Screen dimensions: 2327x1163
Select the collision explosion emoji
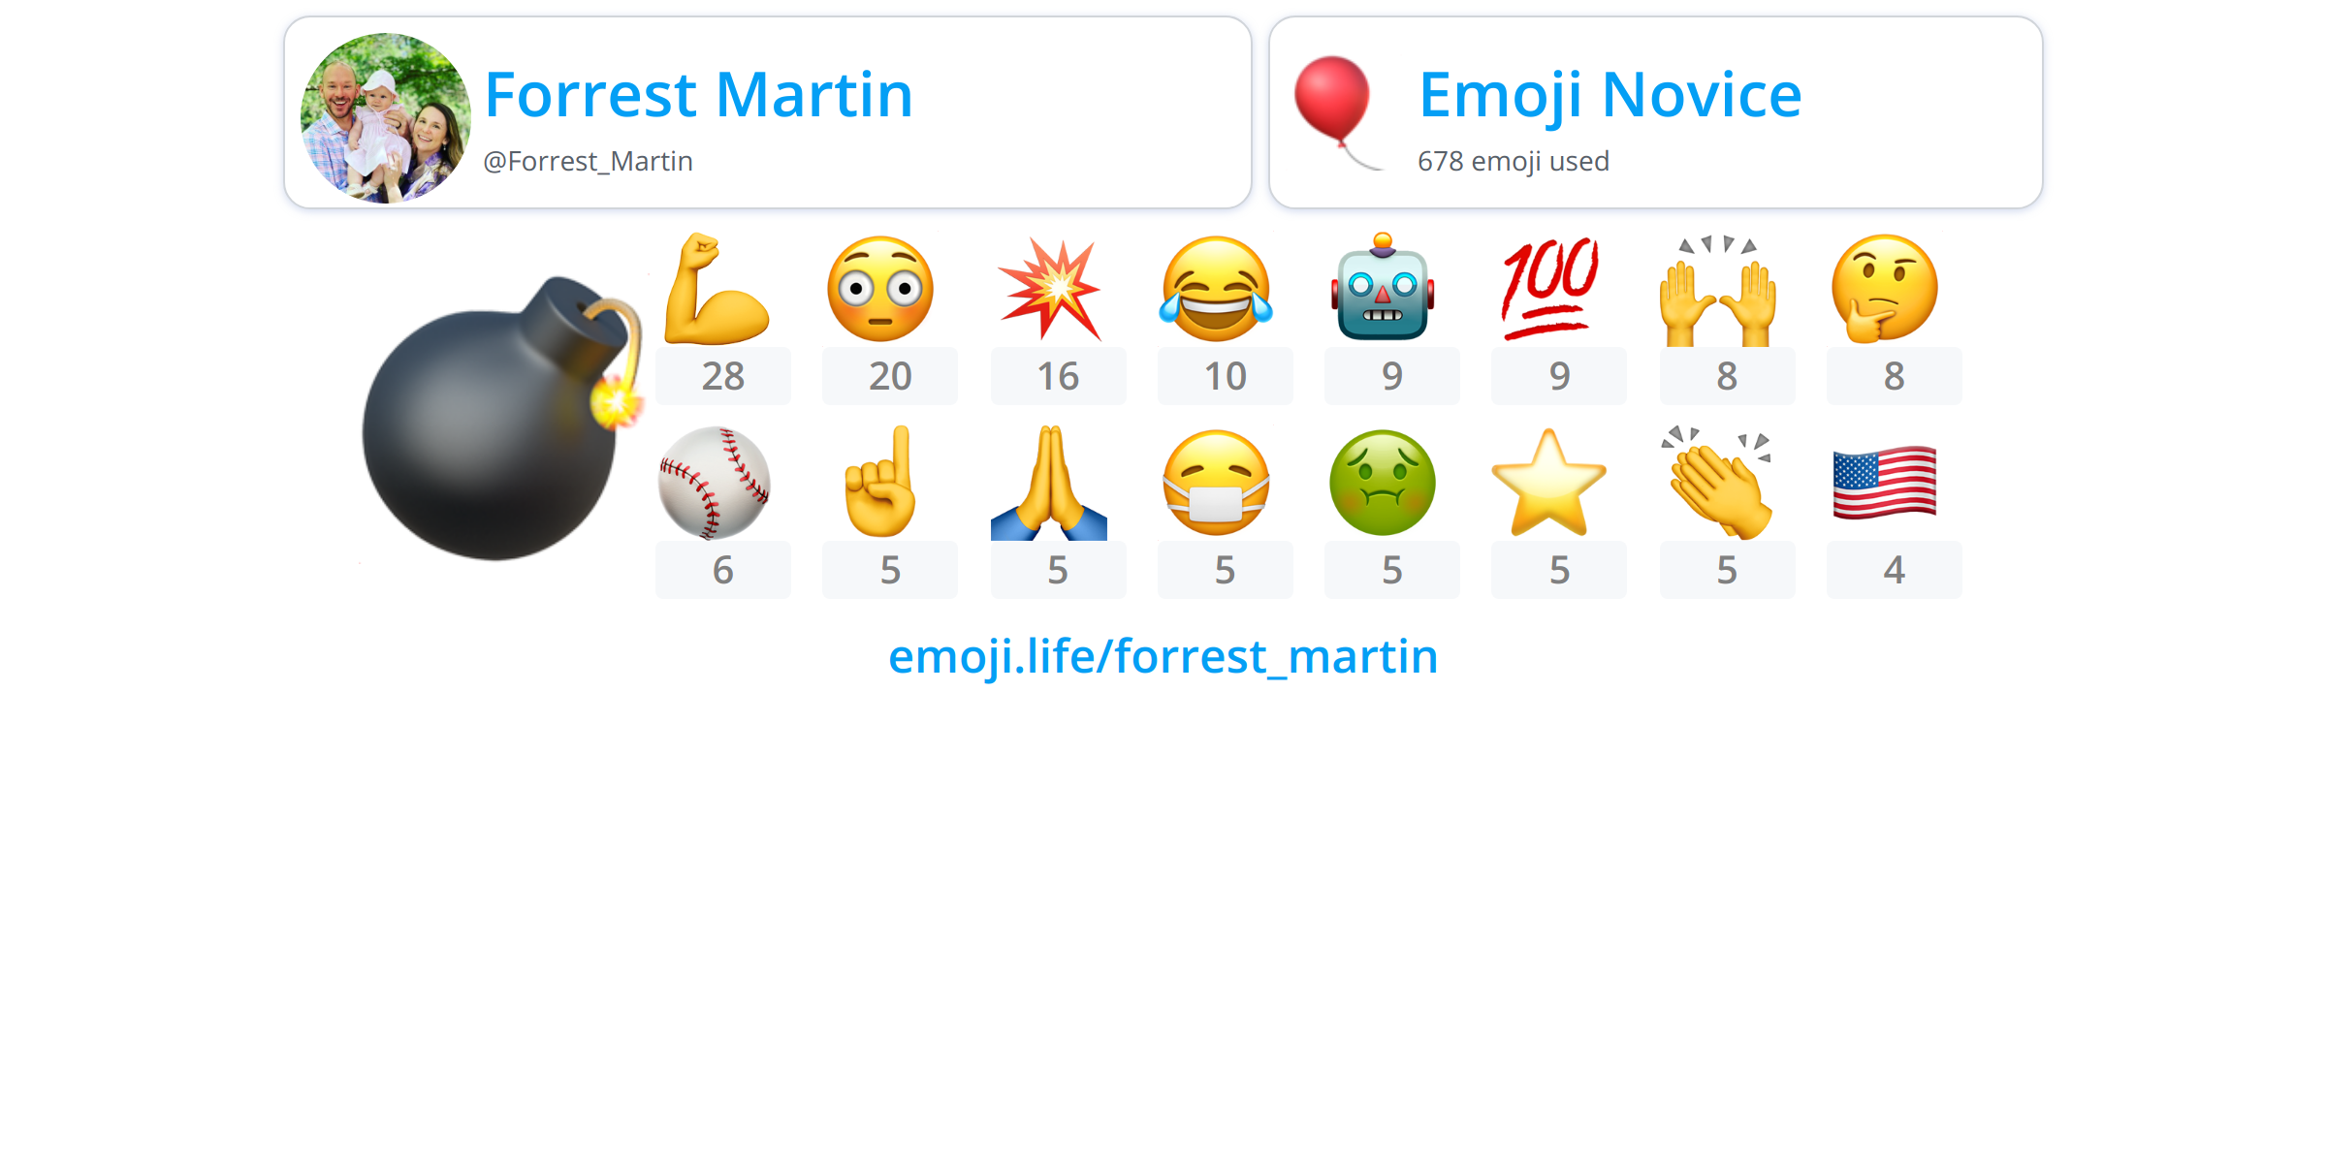tap(1050, 289)
